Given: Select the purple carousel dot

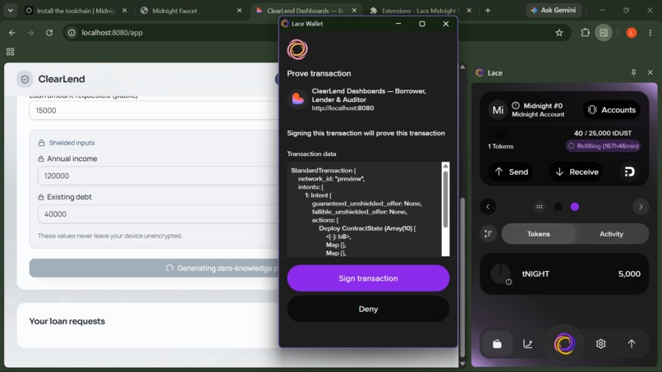Looking at the screenshot, I should click(575, 206).
